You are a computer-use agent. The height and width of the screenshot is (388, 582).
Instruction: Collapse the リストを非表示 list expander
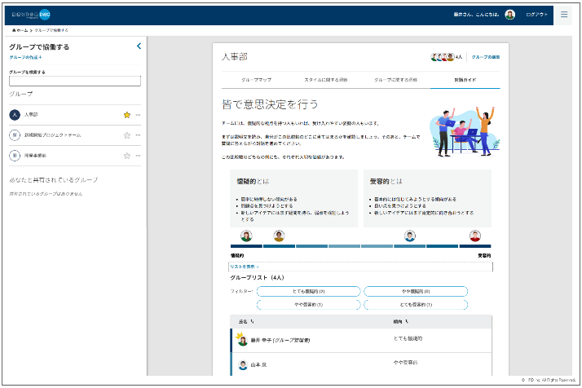246,267
